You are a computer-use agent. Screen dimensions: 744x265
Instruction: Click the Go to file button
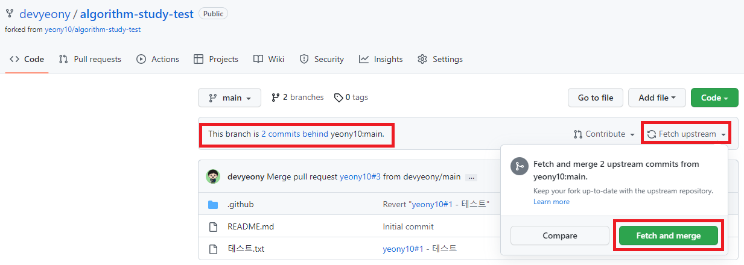click(x=596, y=98)
